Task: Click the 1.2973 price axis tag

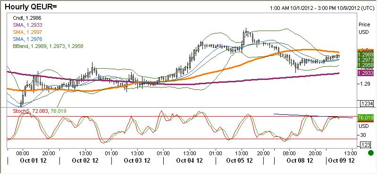Action: point(366,60)
